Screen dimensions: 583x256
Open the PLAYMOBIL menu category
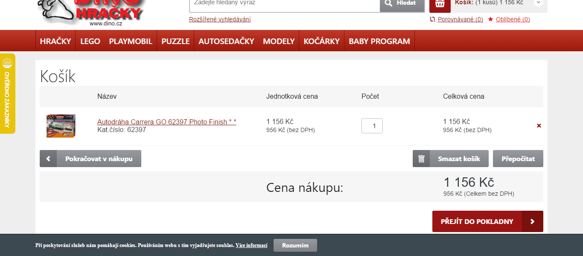click(131, 41)
